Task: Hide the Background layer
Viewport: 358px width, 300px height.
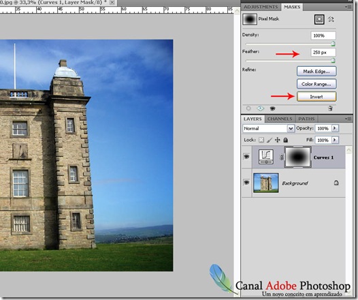Action: tap(246, 183)
